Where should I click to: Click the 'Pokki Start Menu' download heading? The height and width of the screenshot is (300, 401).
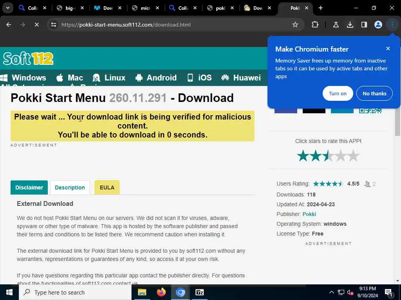point(122,98)
